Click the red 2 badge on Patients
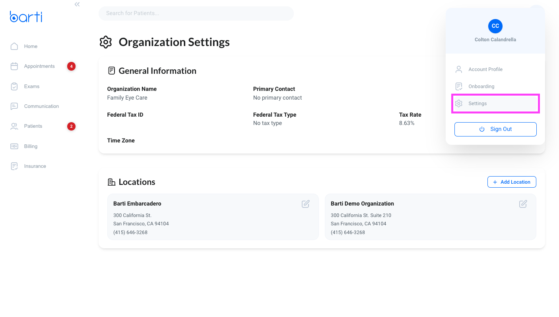This screenshot has height=317, width=559. click(71, 127)
